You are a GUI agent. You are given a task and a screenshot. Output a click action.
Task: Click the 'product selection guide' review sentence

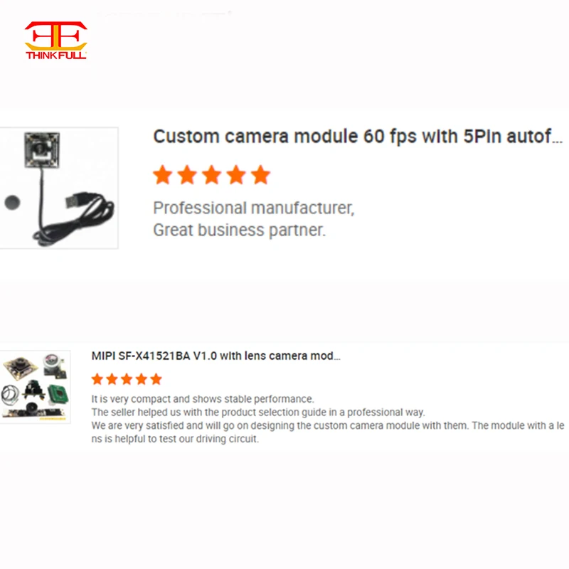[x=258, y=413]
